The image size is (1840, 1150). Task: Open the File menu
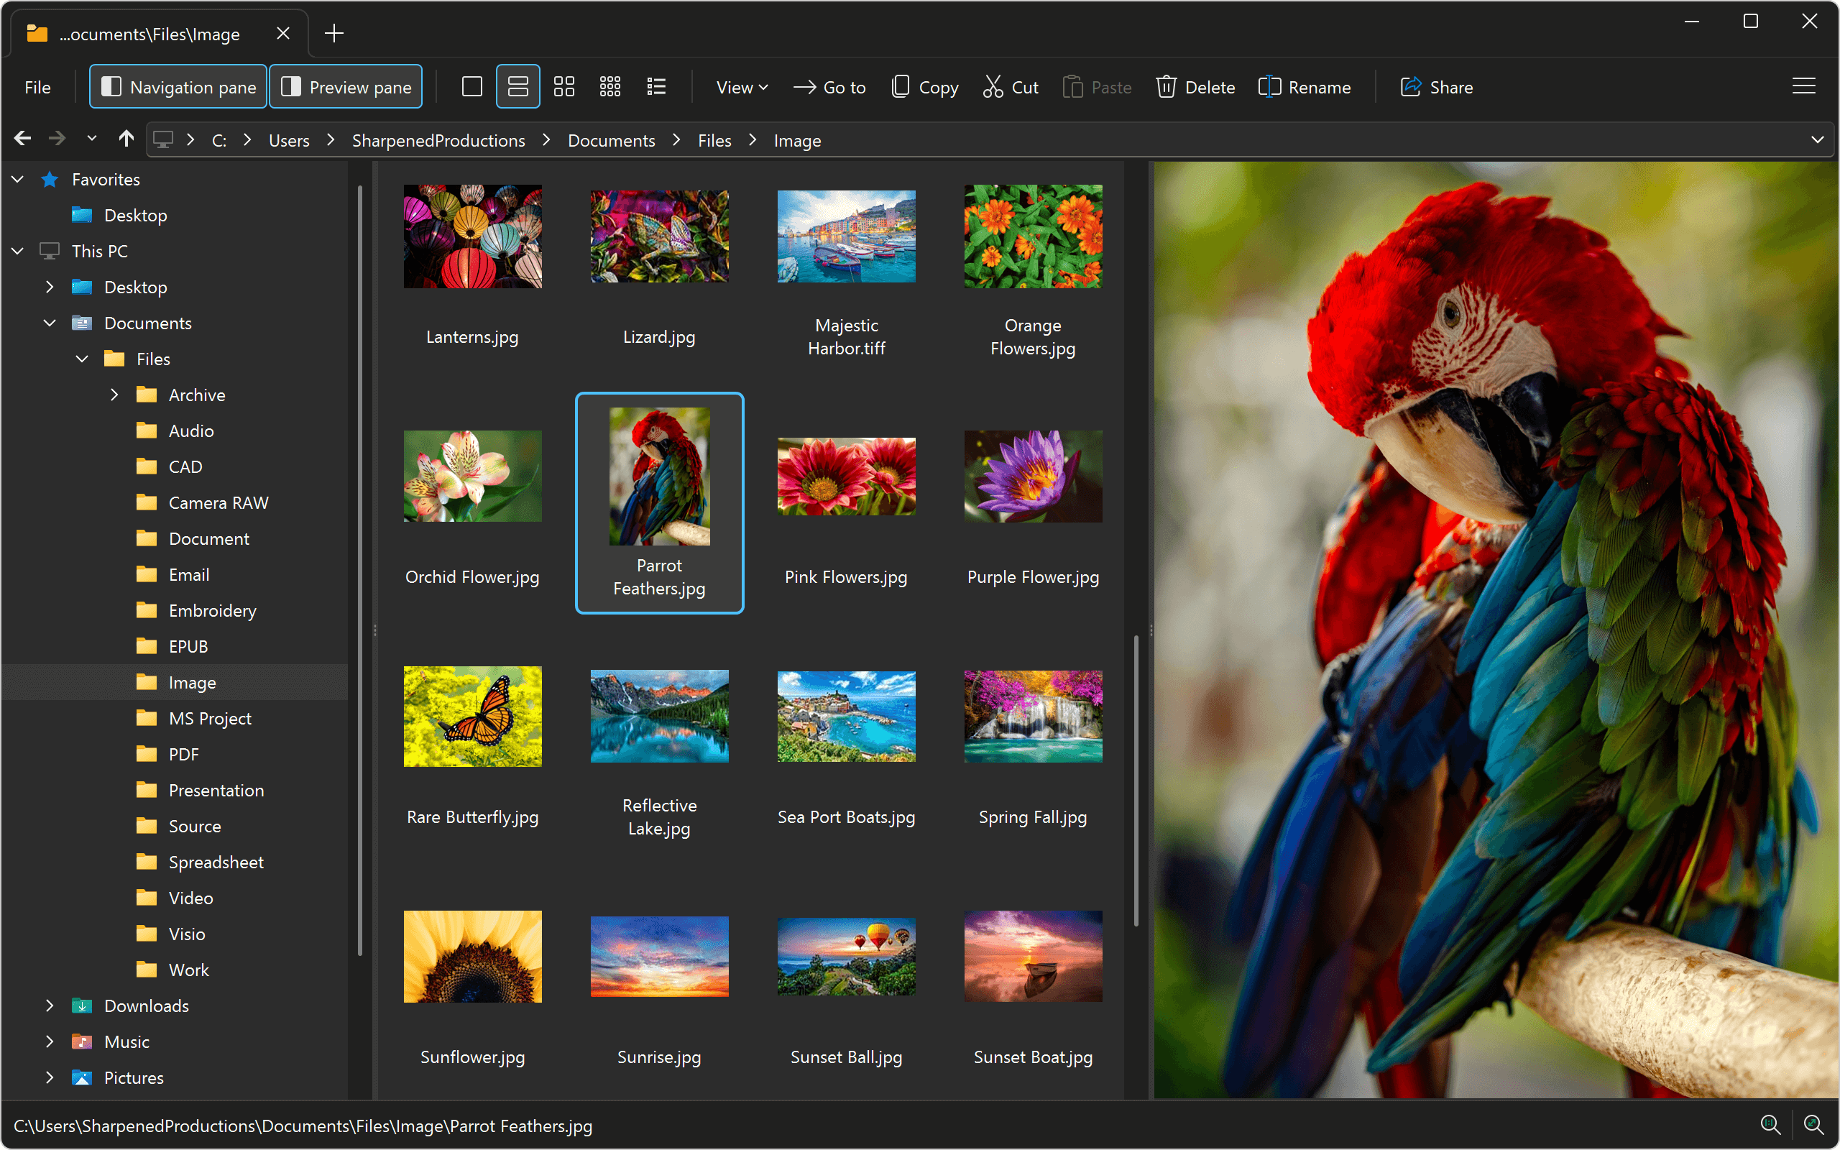[37, 87]
